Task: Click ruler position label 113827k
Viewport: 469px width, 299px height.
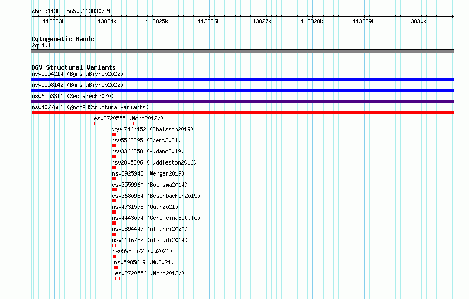Action: click(x=260, y=21)
